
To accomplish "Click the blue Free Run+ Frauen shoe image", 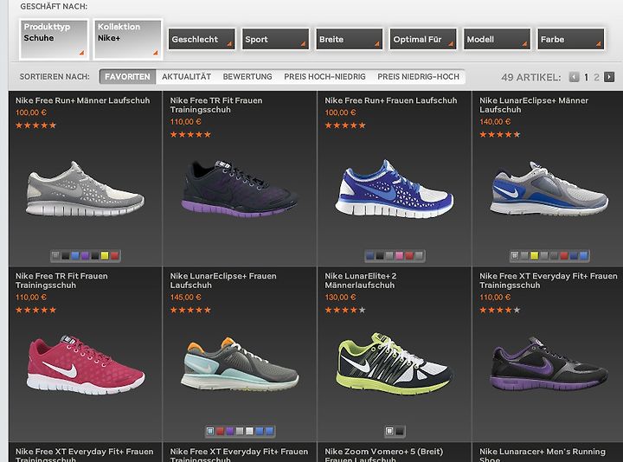I will pos(394,189).
